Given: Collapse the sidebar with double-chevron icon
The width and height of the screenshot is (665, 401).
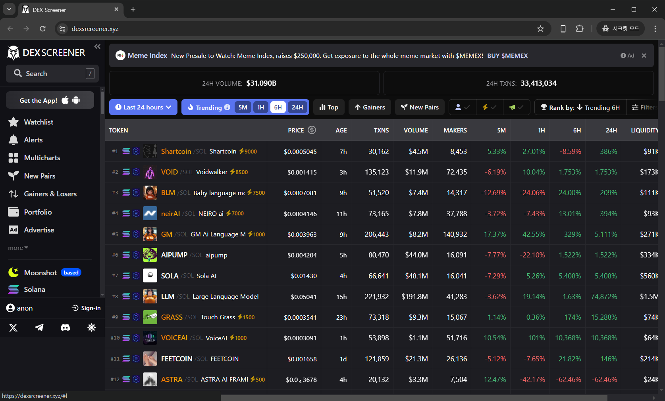Looking at the screenshot, I should pos(97,46).
